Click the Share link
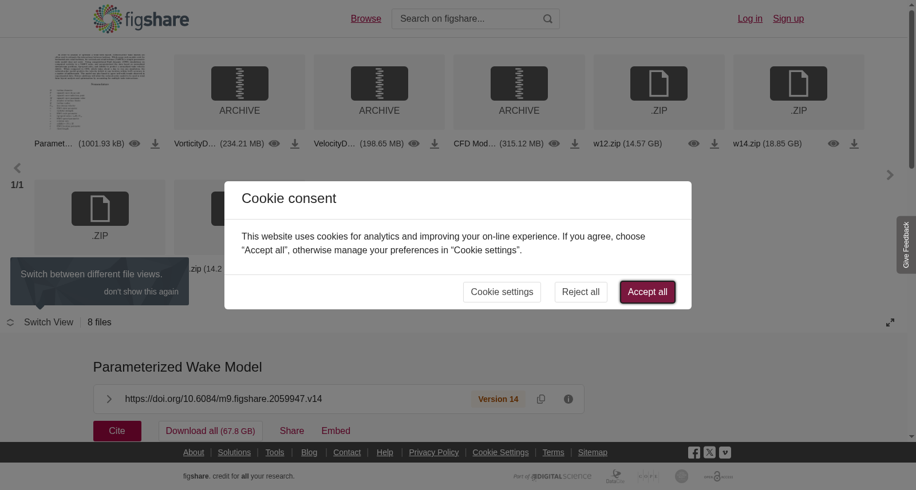This screenshot has width=916, height=490. point(292,431)
